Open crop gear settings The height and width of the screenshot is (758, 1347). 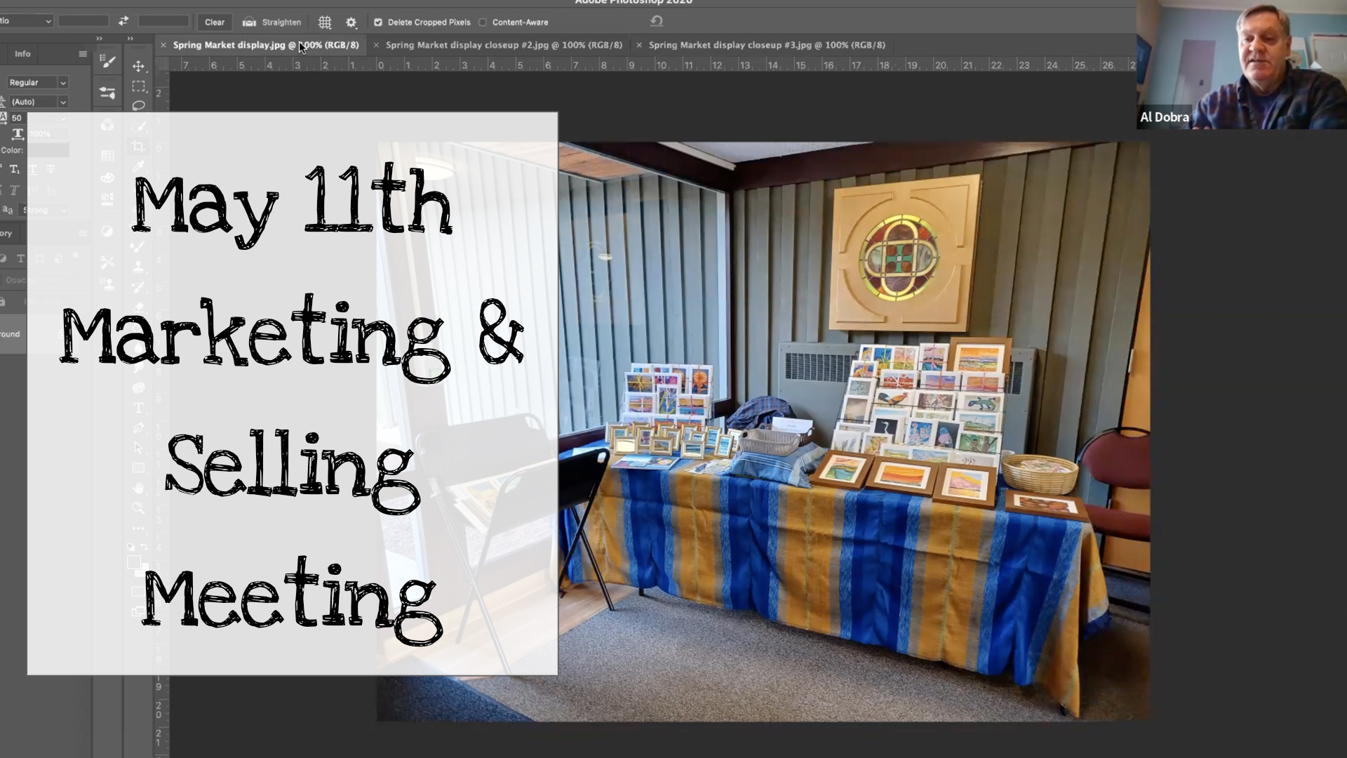[351, 22]
